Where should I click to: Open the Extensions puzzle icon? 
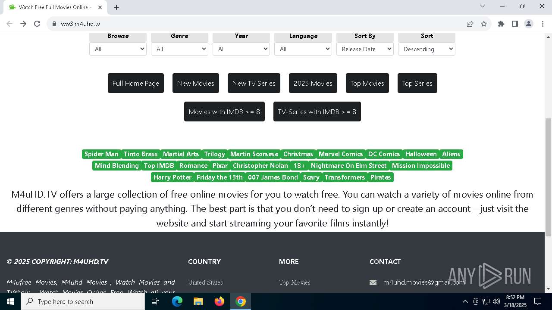tap(501, 24)
